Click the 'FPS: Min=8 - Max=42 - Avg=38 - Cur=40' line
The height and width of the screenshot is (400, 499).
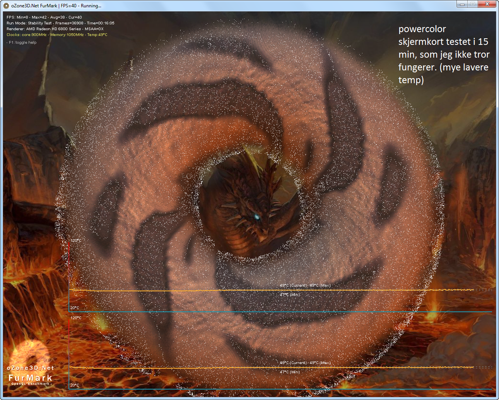pos(44,17)
